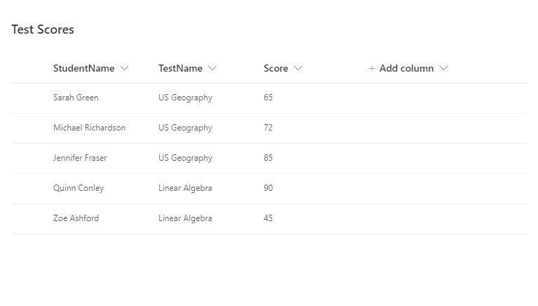Click the score 90 cell
This screenshot has height=306, width=538.
point(268,188)
